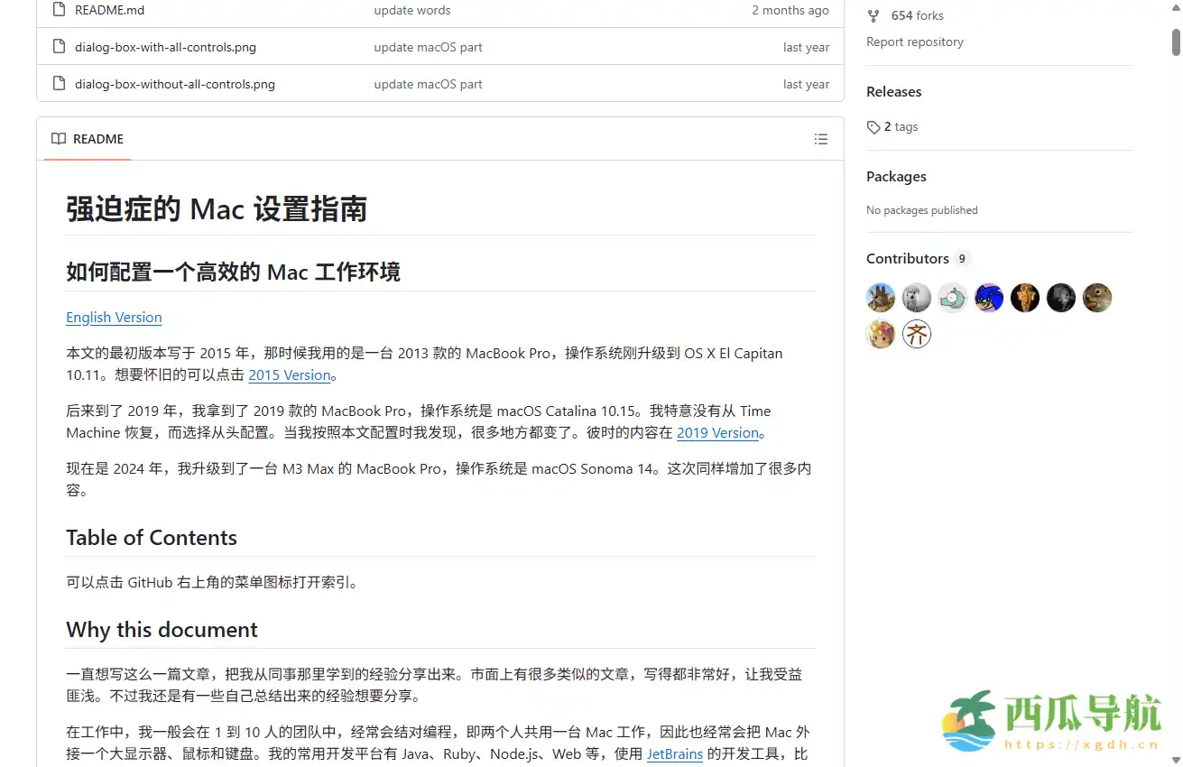Click the Contributors count badge showing 9
The width and height of the screenshot is (1183, 767).
click(x=961, y=258)
